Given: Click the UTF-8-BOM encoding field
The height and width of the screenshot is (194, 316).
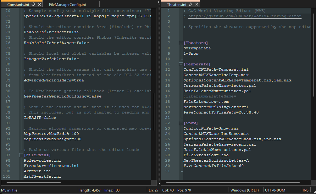Looking at the screenshot, I should click(x=275, y=190).
